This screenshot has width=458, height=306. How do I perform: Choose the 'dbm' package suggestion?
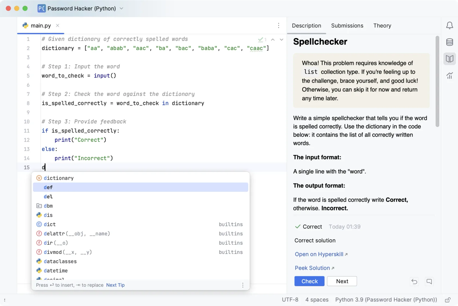tap(140, 206)
